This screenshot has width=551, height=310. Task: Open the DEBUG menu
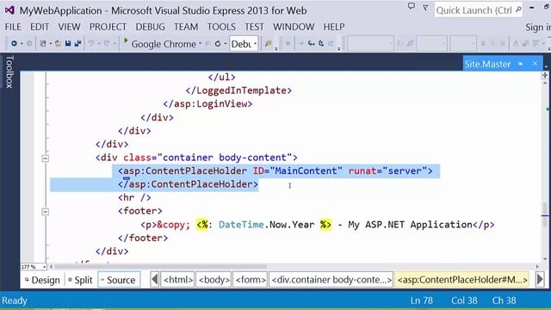click(150, 27)
